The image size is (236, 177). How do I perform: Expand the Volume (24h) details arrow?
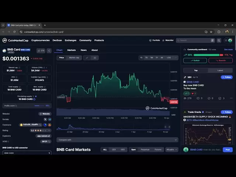tap(46, 67)
